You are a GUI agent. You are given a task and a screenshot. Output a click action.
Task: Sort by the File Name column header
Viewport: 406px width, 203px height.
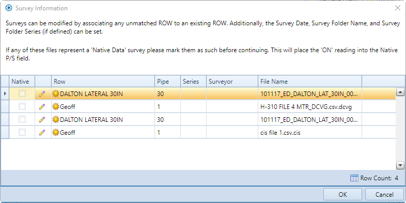click(x=310, y=81)
